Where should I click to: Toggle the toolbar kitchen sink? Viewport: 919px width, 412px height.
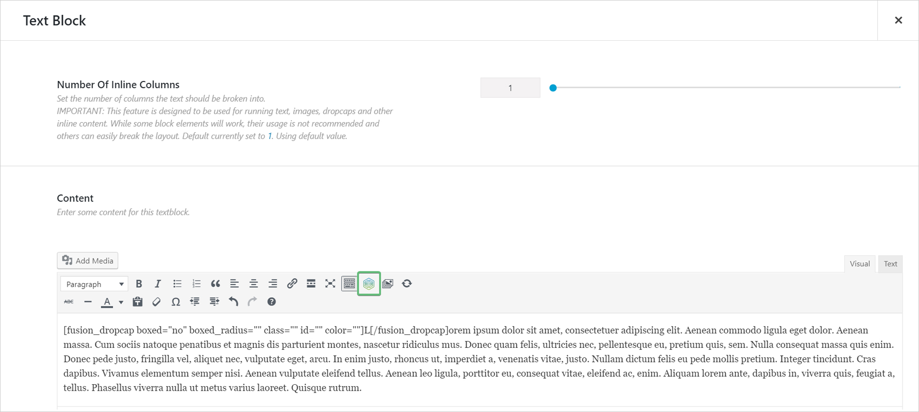[349, 284]
